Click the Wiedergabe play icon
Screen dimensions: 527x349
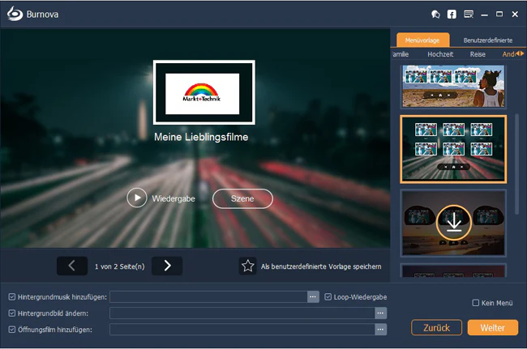[137, 198]
